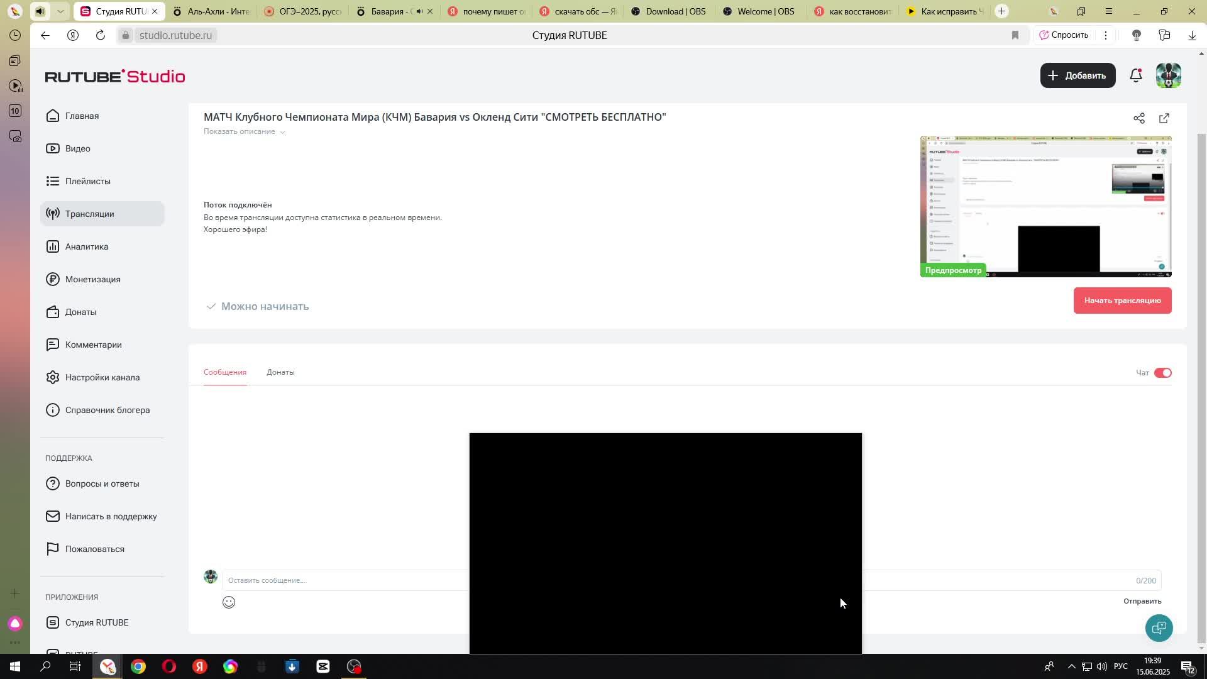Switch to the Донаты tab in chat
The width and height of the screenshot is (1207, 679).
[280, 372]
